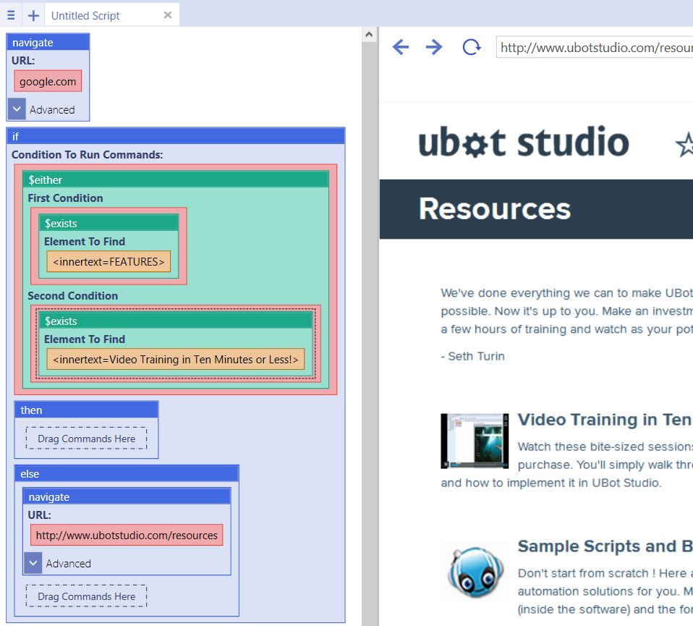Add a new script tab with plus icon

click(33, 16)
